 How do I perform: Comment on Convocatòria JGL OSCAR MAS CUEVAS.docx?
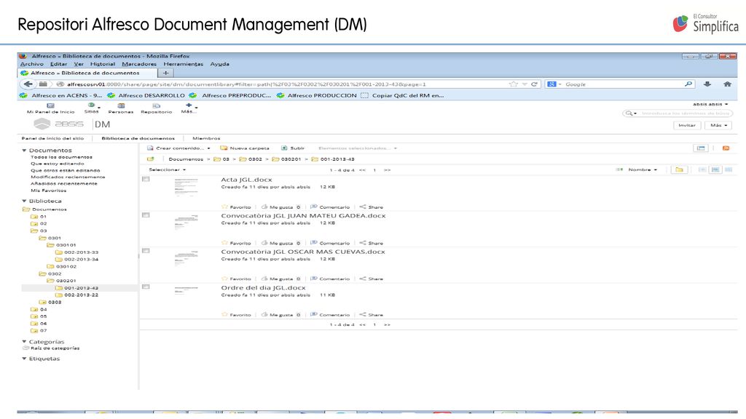pyautogui.click(x=313, y=279)
